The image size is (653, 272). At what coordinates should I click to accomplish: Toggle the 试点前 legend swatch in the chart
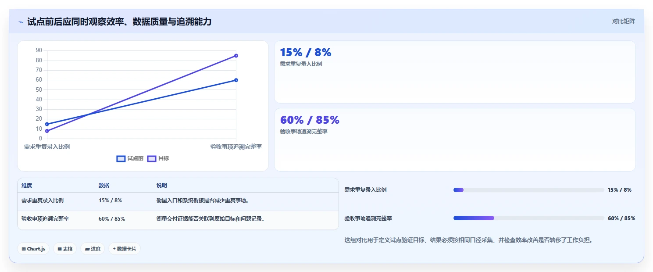121,159
